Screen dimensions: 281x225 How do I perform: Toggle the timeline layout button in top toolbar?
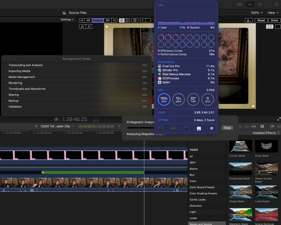250,5
